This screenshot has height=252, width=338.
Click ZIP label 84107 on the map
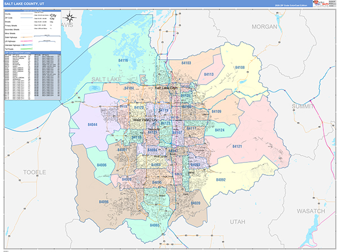pos(177,132)
